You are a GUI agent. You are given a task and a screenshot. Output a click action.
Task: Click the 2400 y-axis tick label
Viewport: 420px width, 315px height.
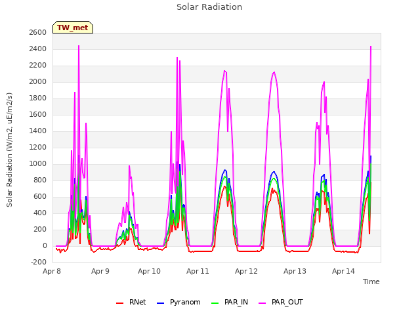[38, 49]
